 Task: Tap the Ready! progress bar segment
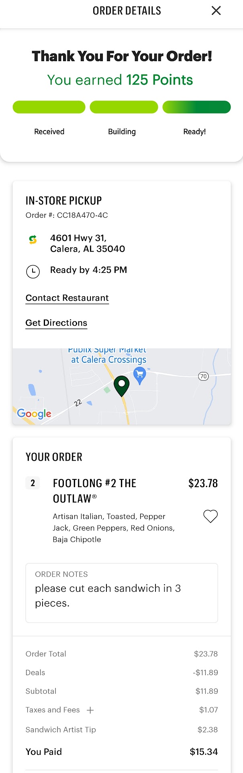196,107
